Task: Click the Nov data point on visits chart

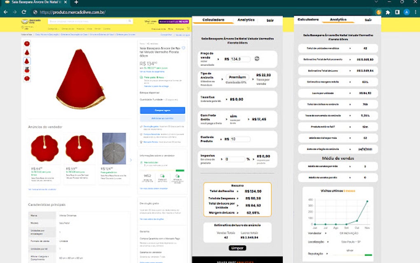Action: pyautogui.click(x=367, y=201)
